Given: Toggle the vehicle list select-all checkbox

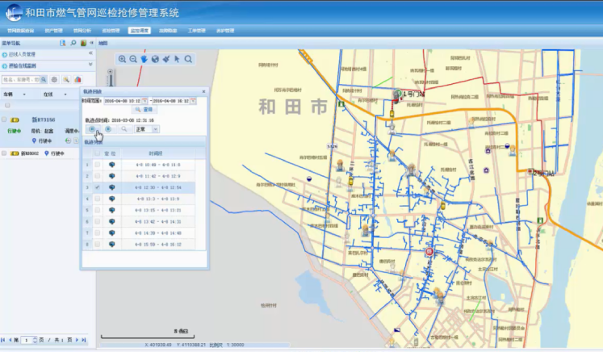Looking at the screenshot, I should (7, 106).
